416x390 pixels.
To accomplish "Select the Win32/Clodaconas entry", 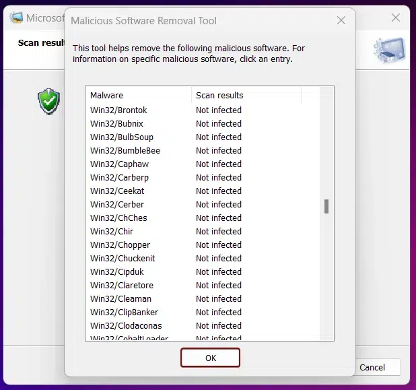I will pos(126,326).
